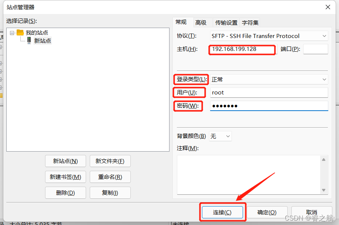The height and width of the screenshot is (225, 339).
Task: Open the 字符集 tab
Action: [250, 22]
